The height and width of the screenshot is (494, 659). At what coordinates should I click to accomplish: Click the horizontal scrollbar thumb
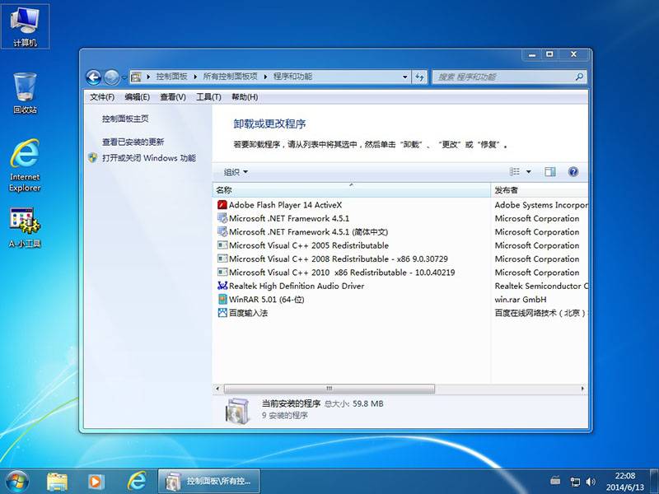click(x=329, y=389)
